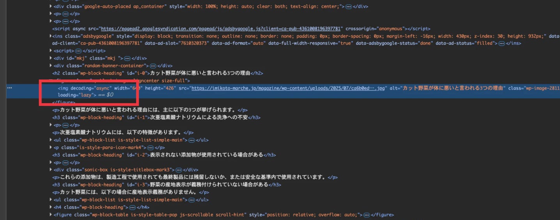Expand the h4 wp-block-heading node
This screenshot has width=560, height=220.
pos(51,207)
